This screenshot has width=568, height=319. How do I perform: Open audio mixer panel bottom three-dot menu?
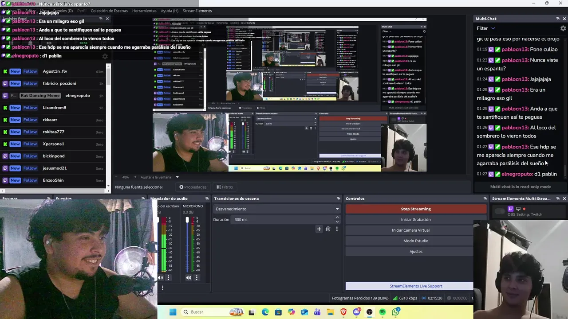(x=162, y=288)
